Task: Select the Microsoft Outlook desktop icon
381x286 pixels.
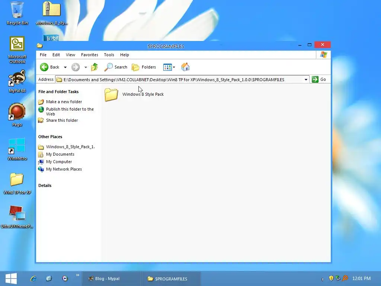Action: point(17,50)
